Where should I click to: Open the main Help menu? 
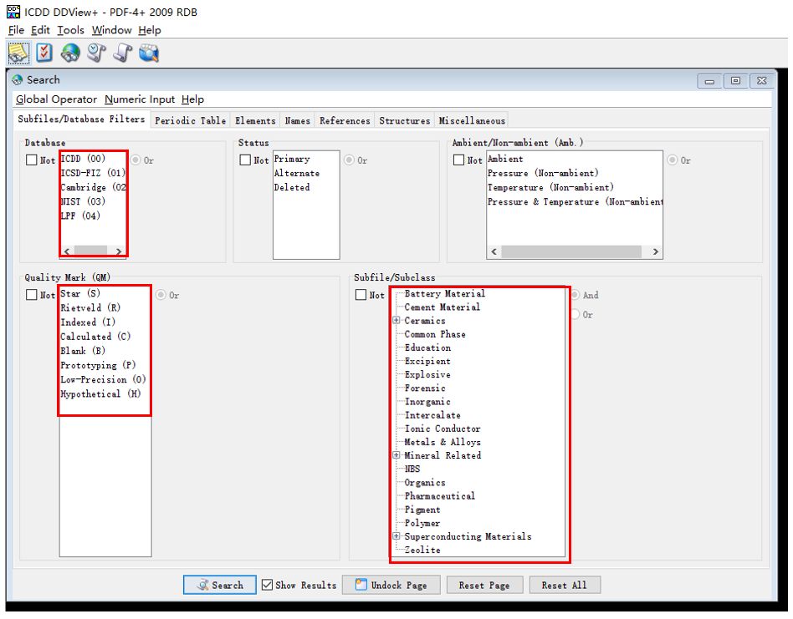(x=150, y=30)
